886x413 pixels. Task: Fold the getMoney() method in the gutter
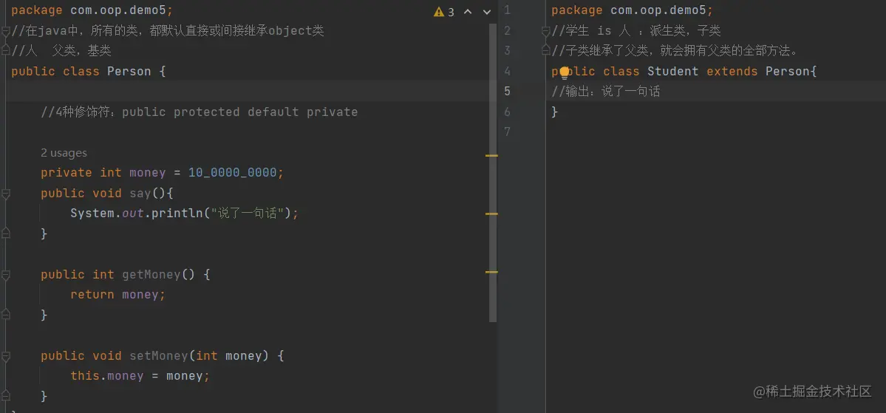[x=6, y=275]
